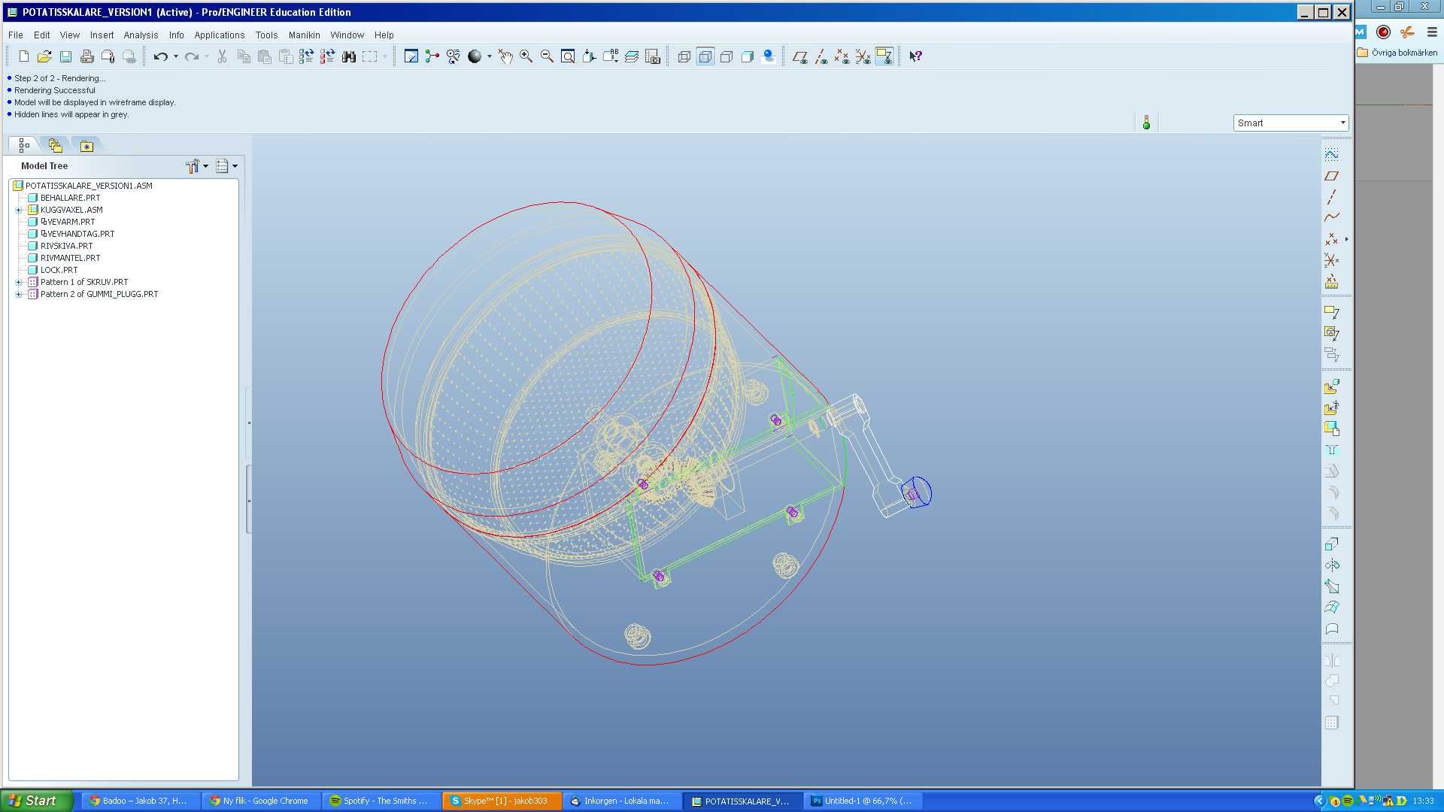Toggle datum points display
The width and height of the screenshot is (1444, 812).
click(x=842, y=56)
